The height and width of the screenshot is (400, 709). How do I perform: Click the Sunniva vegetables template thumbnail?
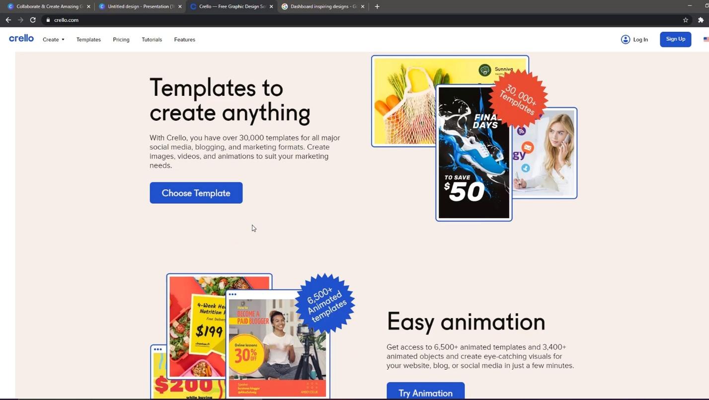click(405, 101)
